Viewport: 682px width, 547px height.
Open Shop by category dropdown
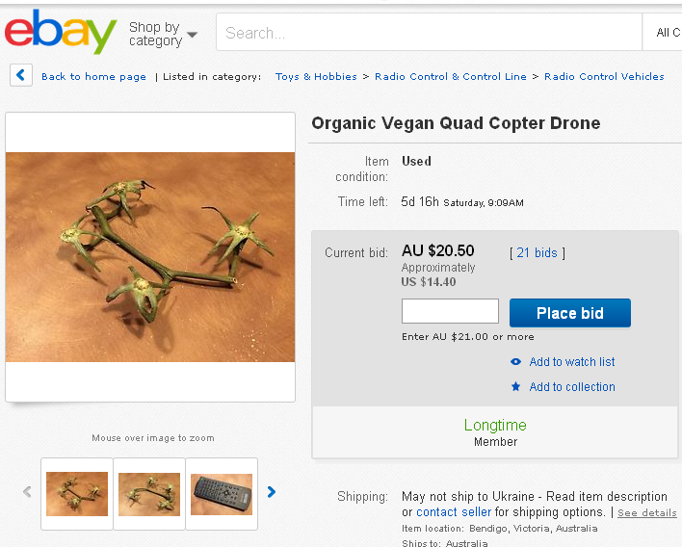[163, 34]
